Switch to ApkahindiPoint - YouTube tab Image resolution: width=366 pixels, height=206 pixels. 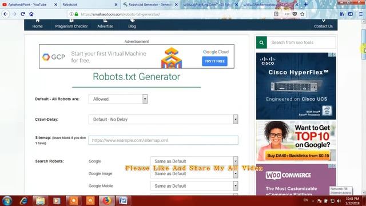[27, 5]
